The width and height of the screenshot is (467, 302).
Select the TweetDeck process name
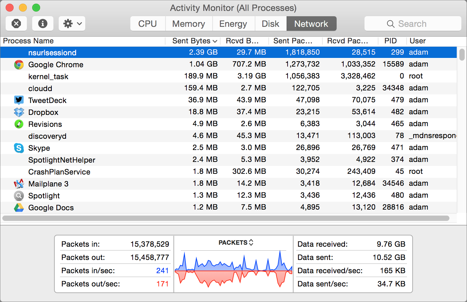coord(47,100)
